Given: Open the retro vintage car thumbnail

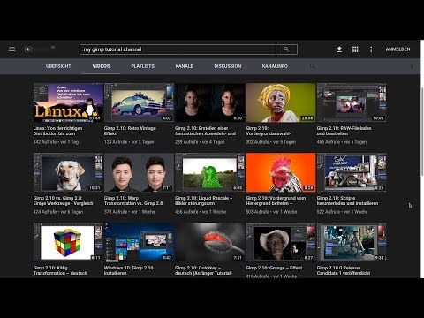Looking at the screenshot, I should (x=139, y=102).
